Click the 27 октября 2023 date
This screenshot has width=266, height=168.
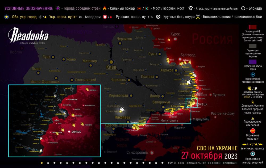tap(209, 156)
